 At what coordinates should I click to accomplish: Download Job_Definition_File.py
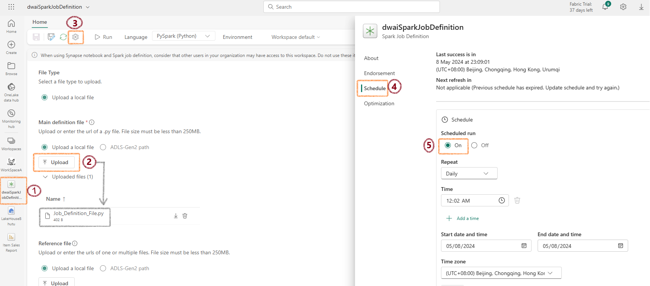[176, 216]
